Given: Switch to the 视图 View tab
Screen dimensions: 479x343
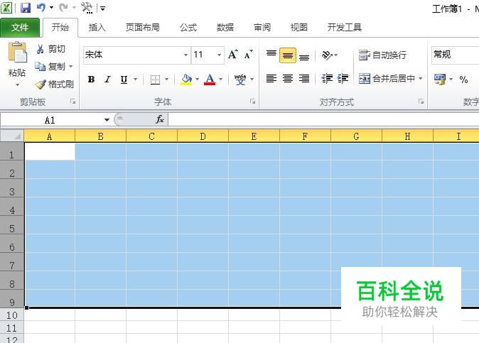Looking at the screenshot, I should click(x=298, y=28).
